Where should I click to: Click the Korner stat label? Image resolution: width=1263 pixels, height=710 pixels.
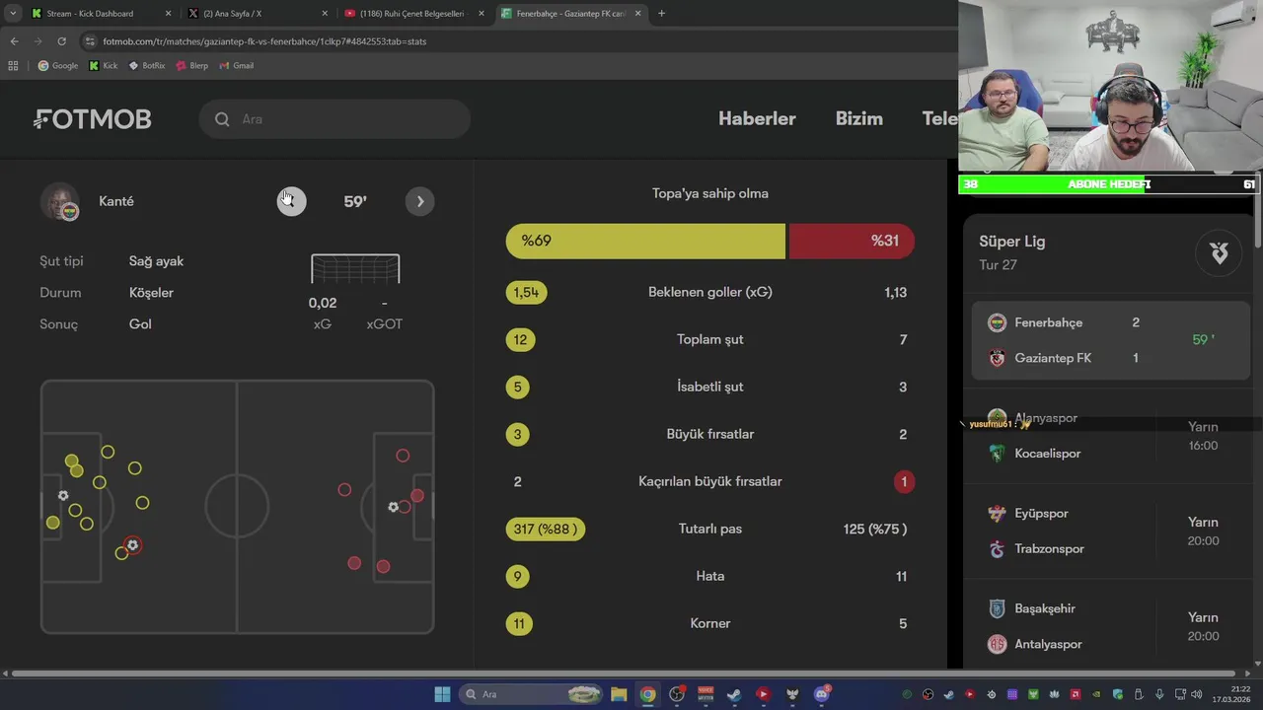pyautogui.click(x=710, y=623)
